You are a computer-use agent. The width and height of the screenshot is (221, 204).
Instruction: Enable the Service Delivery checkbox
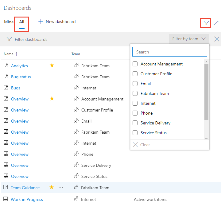tap(135, 123)
